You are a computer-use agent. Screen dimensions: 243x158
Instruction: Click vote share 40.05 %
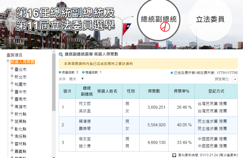[184, 125]
